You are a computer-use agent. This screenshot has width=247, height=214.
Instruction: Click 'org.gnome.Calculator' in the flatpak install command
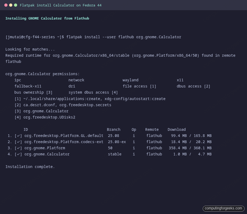159,37
